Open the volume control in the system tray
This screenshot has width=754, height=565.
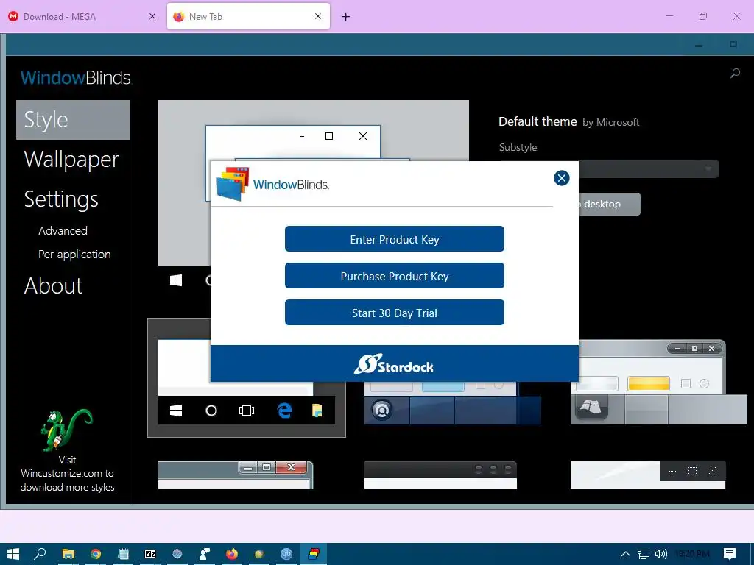(x=661, y=554)
